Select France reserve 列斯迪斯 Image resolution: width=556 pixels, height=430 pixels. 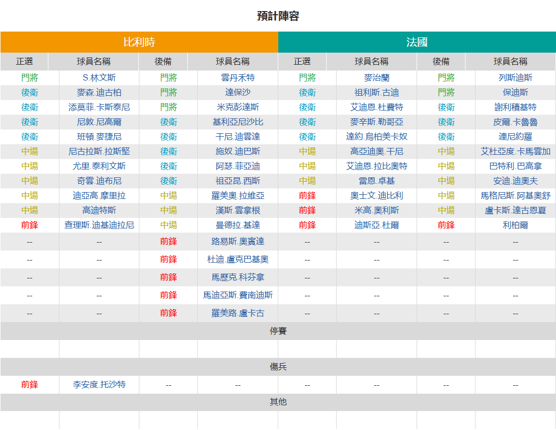pyautogui.click(x=515, y=78)
